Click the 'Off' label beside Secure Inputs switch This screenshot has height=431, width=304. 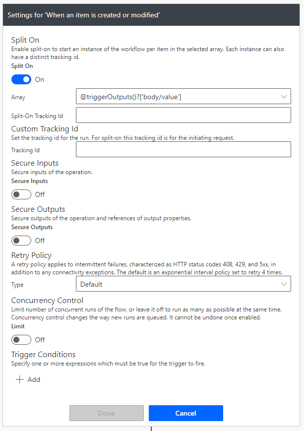[40, 194]
